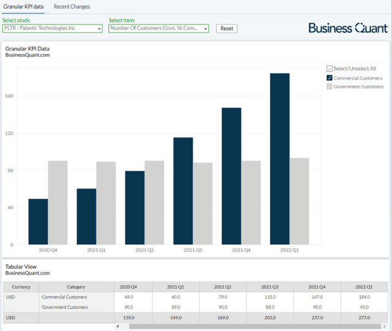Click the horizontal scrollbar beneath the table

click(245, 327)
